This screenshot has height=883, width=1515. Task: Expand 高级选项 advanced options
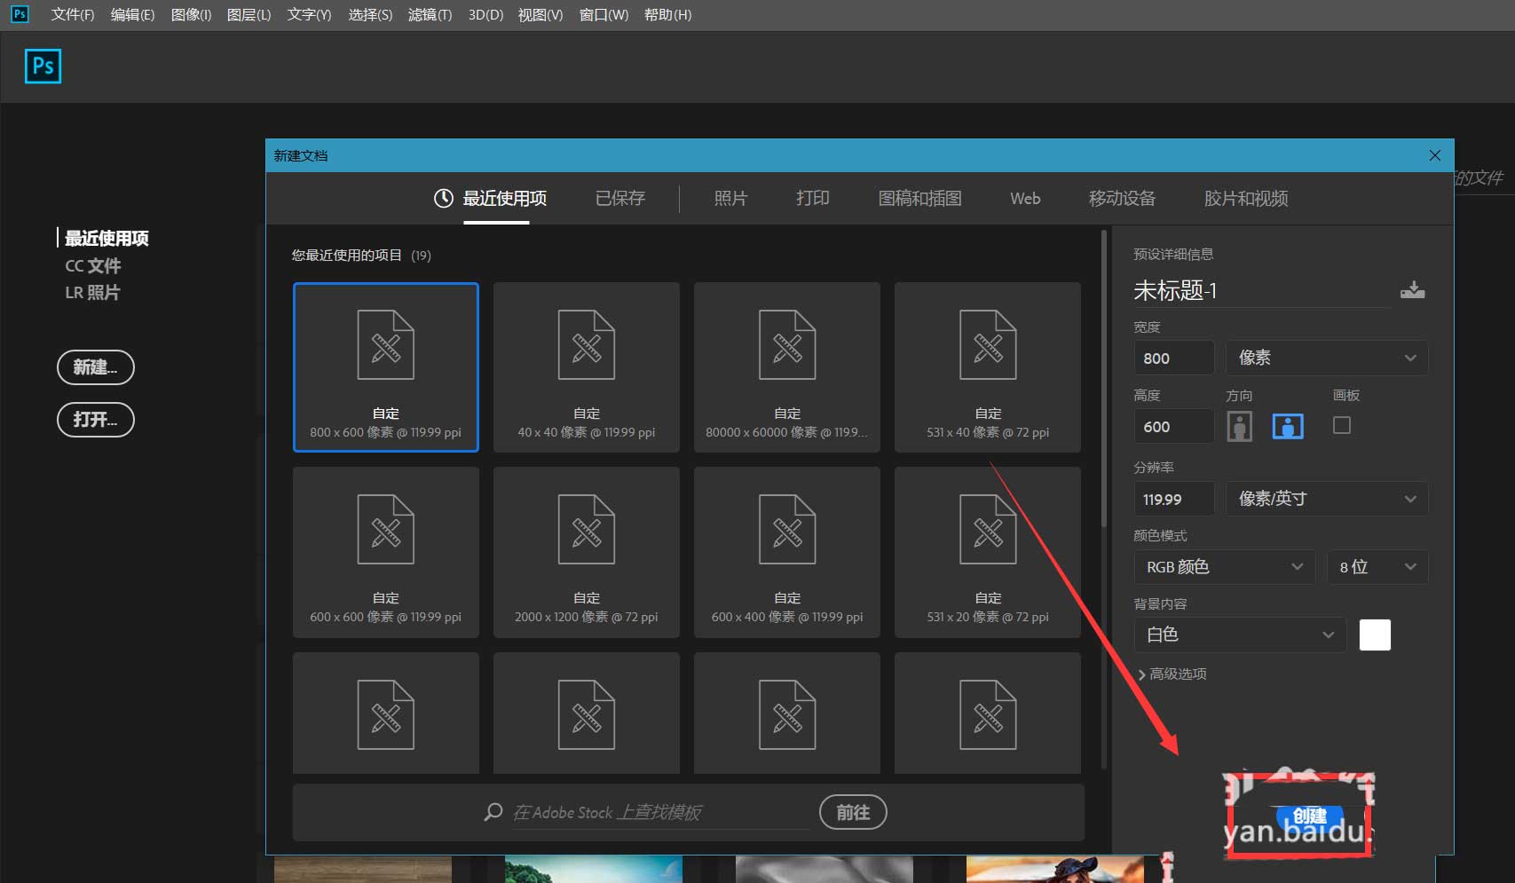click(1172, 674)
